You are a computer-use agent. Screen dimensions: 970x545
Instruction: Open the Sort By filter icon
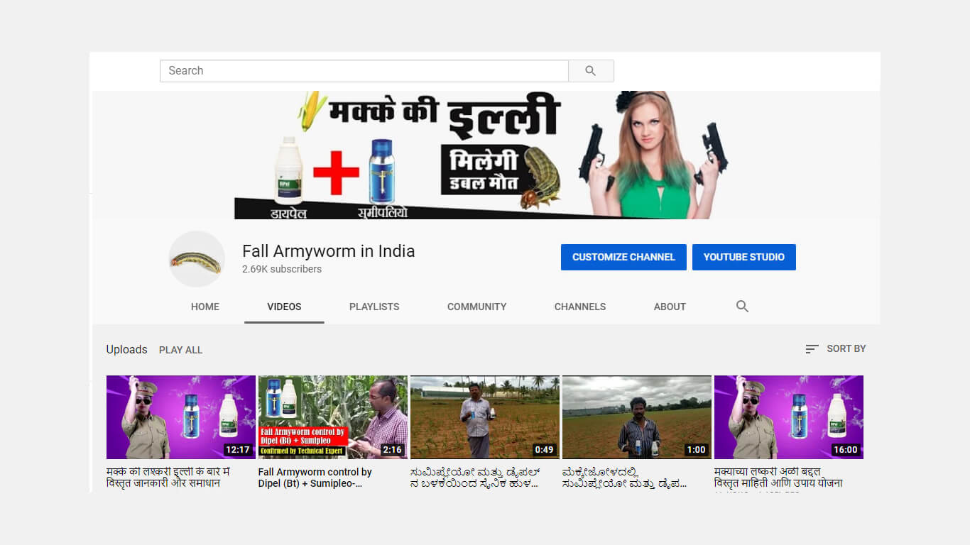812,349
